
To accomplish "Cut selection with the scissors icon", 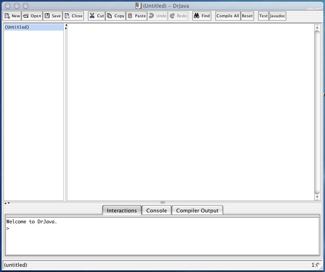I will point(92,16).
